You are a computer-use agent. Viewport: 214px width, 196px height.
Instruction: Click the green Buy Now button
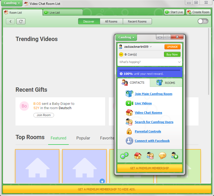[172, 54]
